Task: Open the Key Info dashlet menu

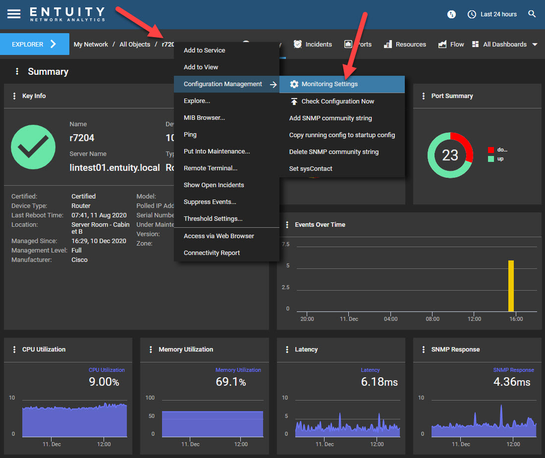Action: (14, 96)
